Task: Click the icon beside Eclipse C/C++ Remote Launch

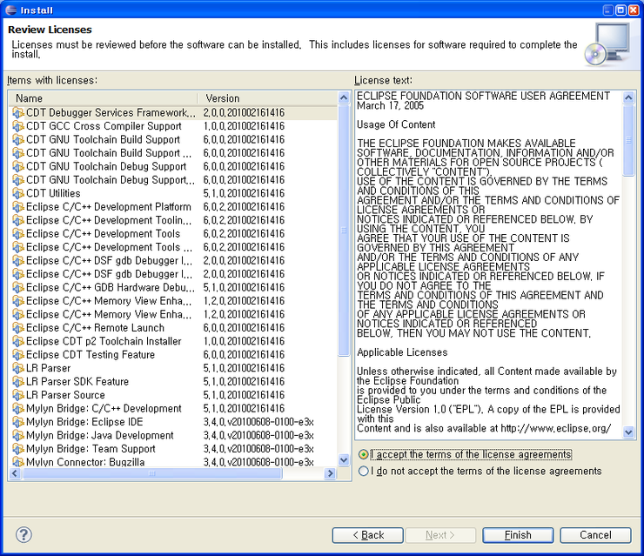Action: pyautogui.click(x=17, y=328)
